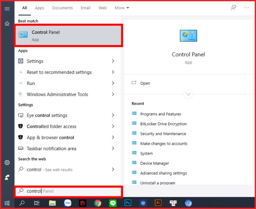
Task: Click the Windows Start button
Action: 7,203
